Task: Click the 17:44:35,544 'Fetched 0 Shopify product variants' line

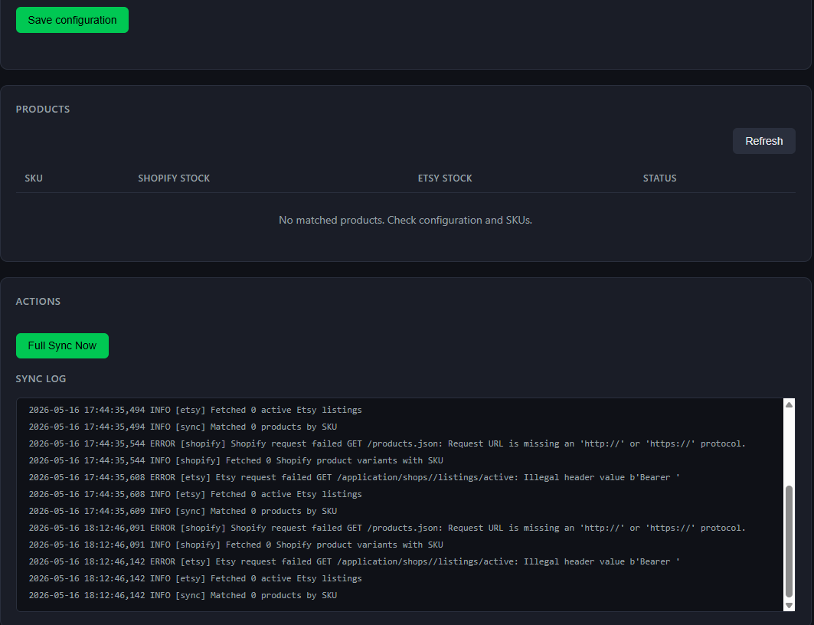Action: [x=236, y=460]
